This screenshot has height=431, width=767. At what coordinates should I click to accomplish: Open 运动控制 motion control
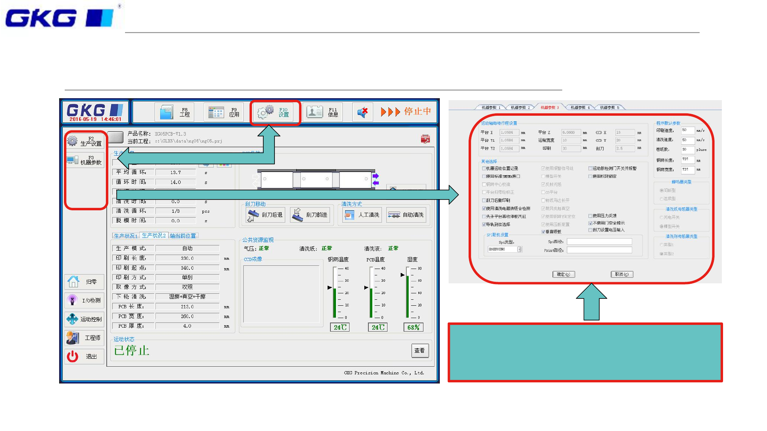[85, 319]
